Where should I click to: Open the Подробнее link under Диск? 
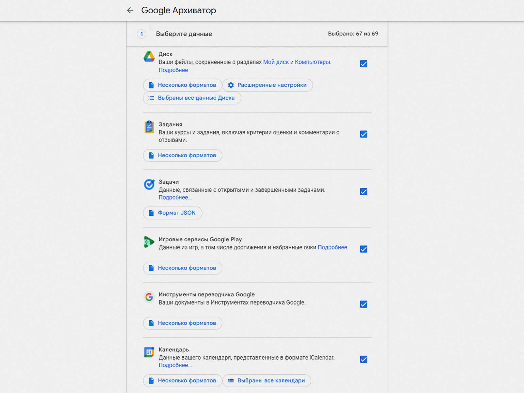173,70
